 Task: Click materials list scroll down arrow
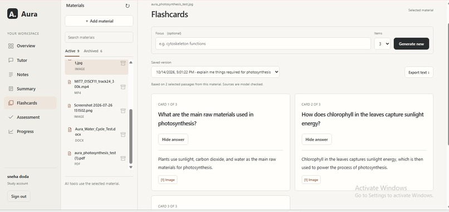131,167
